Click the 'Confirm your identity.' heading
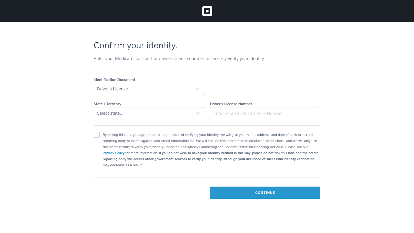Viewport: 414px width, 233px height. (x=135, y=46)
